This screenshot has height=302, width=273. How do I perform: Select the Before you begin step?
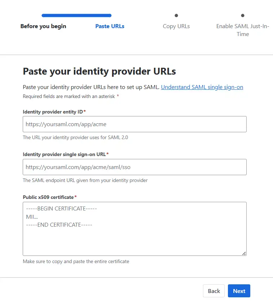click(x=43, y=26)
